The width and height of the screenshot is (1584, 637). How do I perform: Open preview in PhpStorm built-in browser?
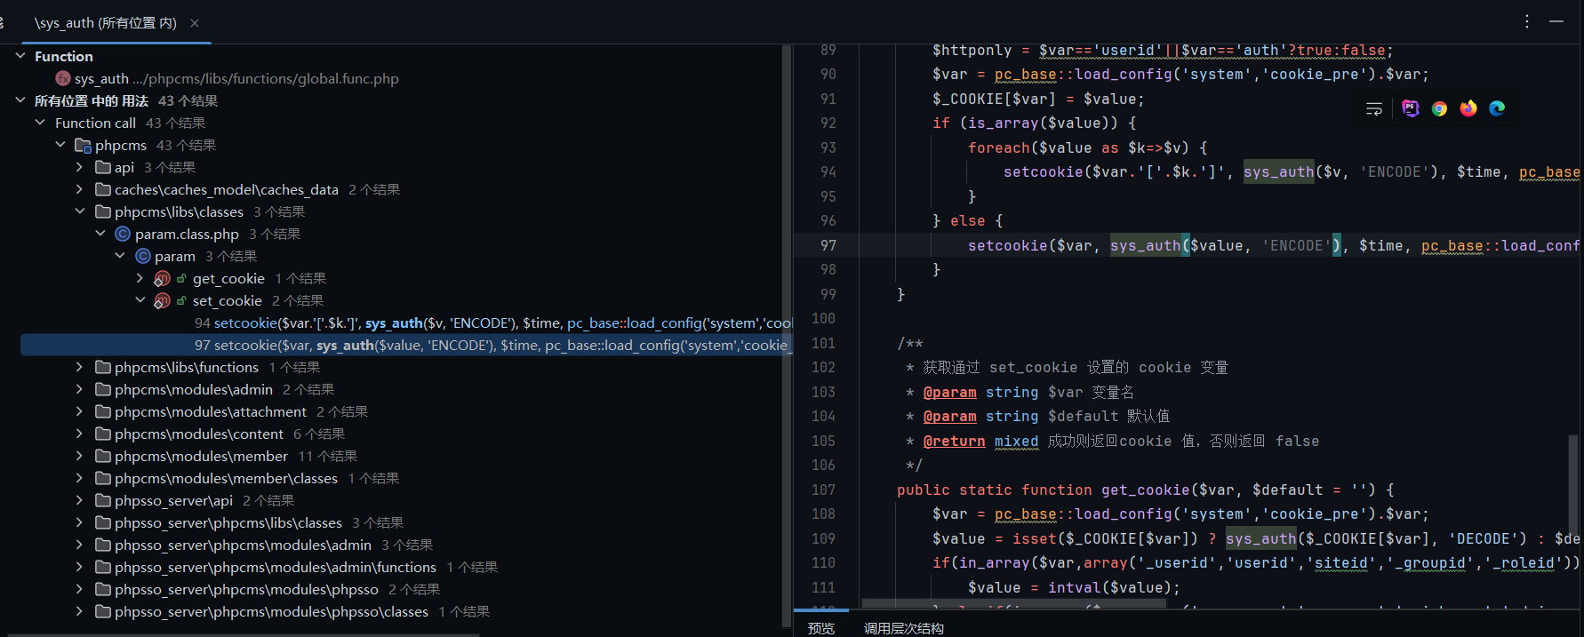click(x=1411, y=108)
